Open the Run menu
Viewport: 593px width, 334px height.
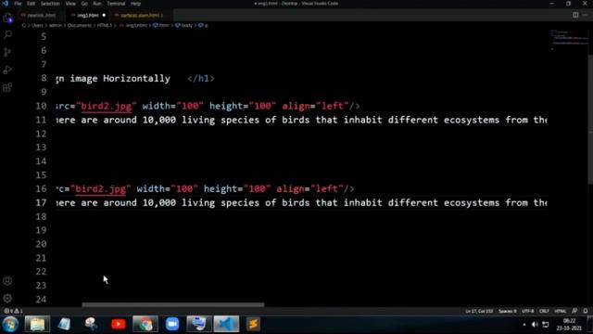[x=97, y=4]
